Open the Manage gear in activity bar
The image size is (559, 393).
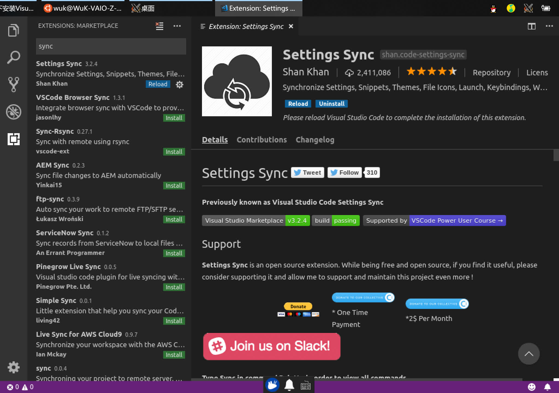13,367
